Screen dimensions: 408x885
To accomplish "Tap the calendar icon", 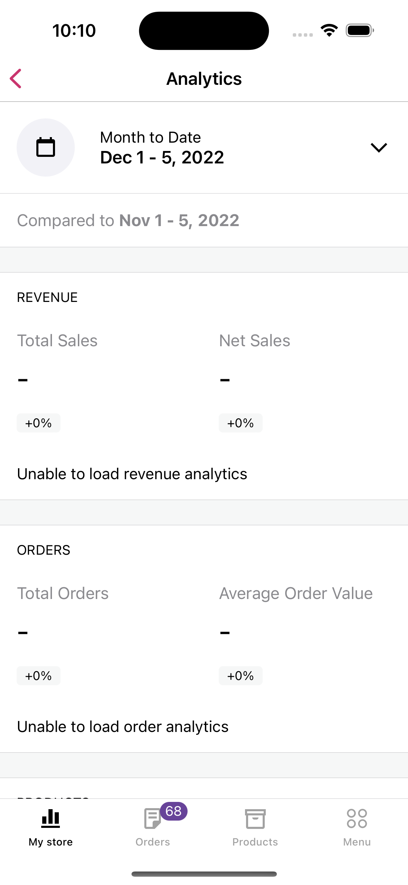I will [x=46, y=147].
